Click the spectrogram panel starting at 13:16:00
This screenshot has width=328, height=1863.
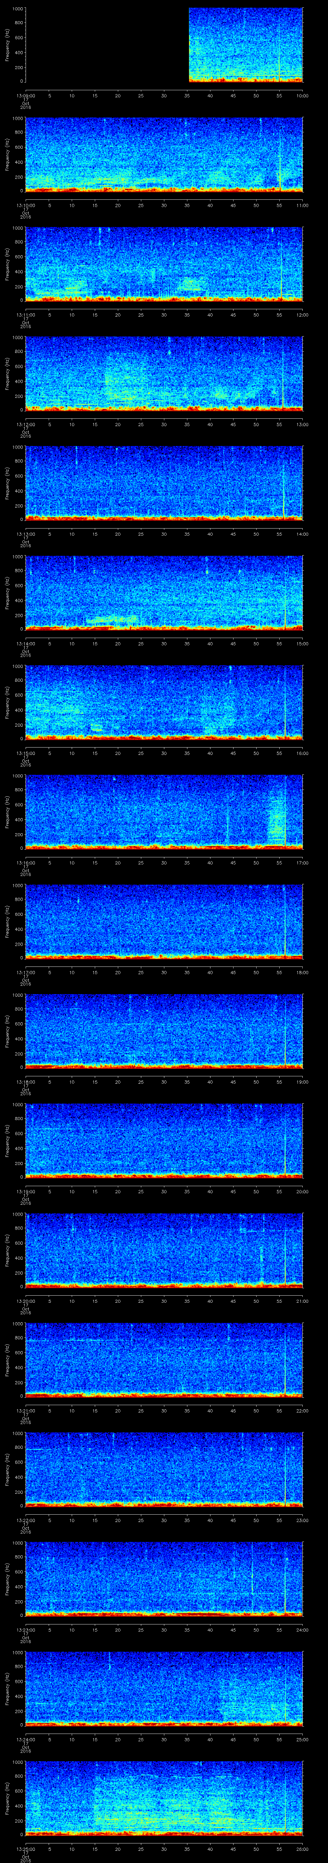pos(164,812)
